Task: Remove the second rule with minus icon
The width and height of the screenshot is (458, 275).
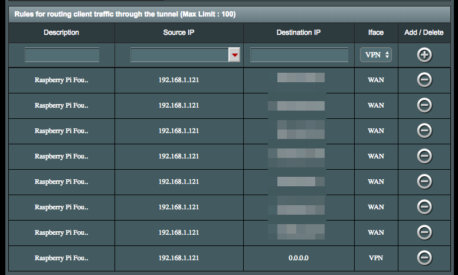Action: [x=424, y=105]
